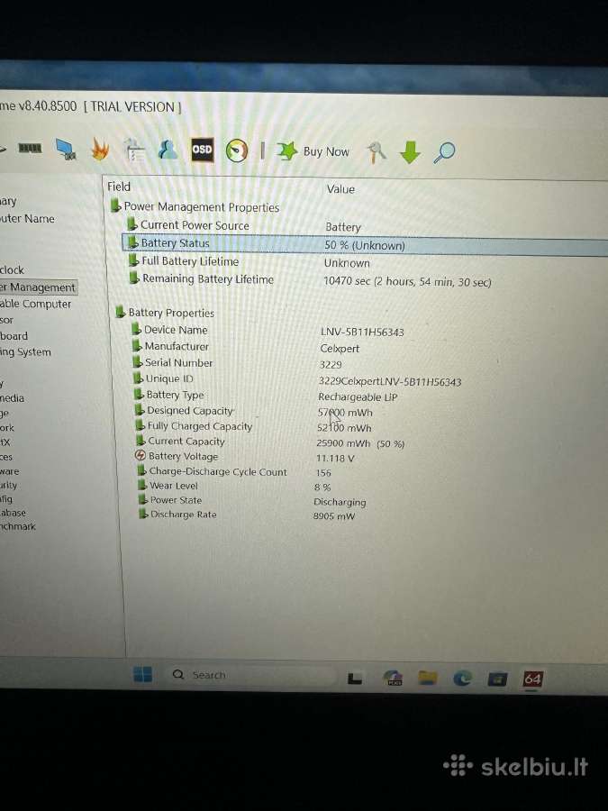Open the Windows Start menu

point(142,674)
